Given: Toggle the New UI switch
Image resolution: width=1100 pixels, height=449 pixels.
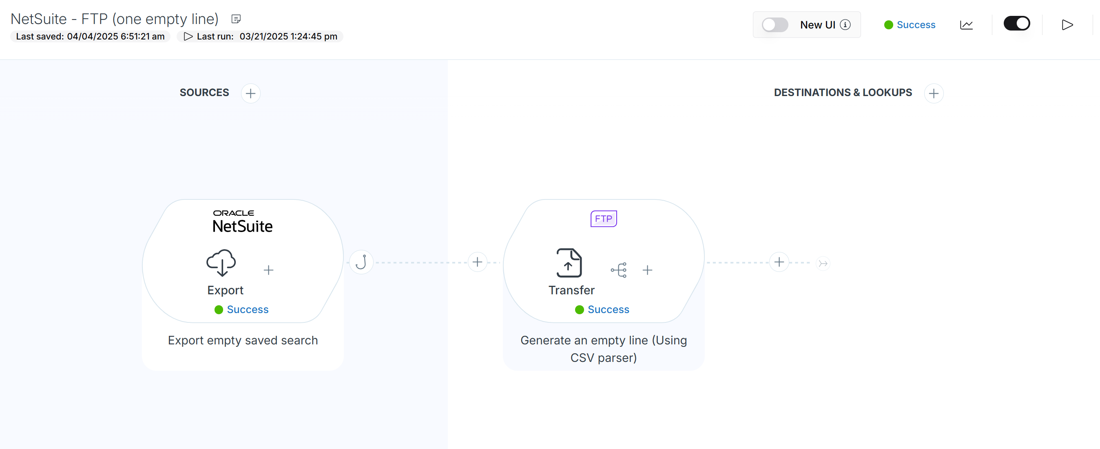Looking at the screenshot, I should (775, 25).
